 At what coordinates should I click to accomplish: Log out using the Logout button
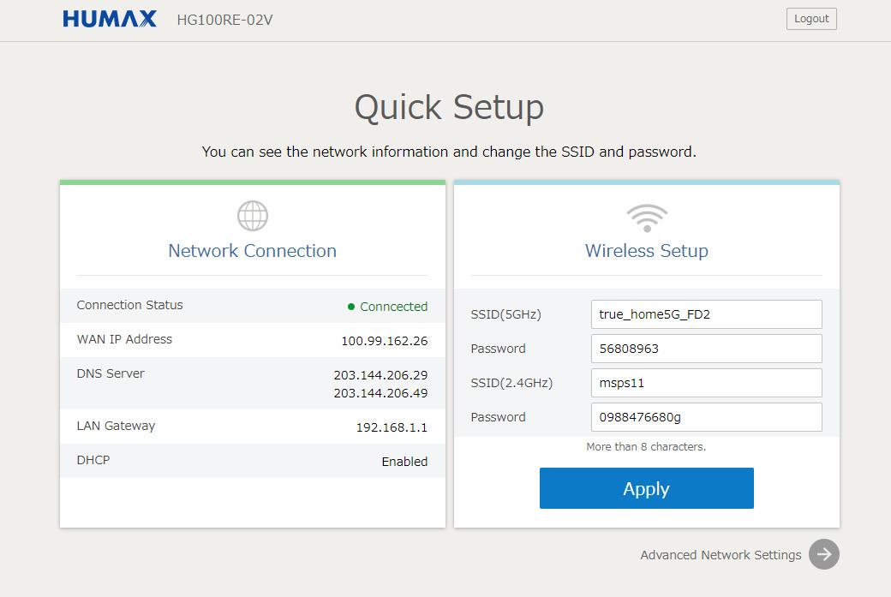[x=811, y=19]
